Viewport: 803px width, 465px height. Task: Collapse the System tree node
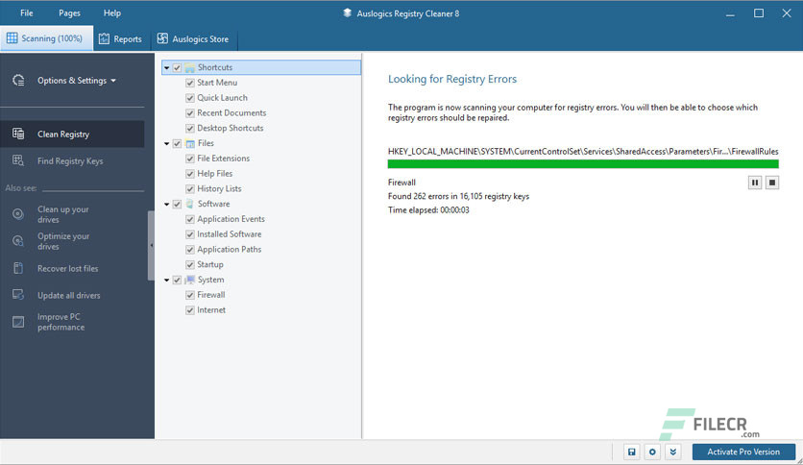tap(166, 281)
